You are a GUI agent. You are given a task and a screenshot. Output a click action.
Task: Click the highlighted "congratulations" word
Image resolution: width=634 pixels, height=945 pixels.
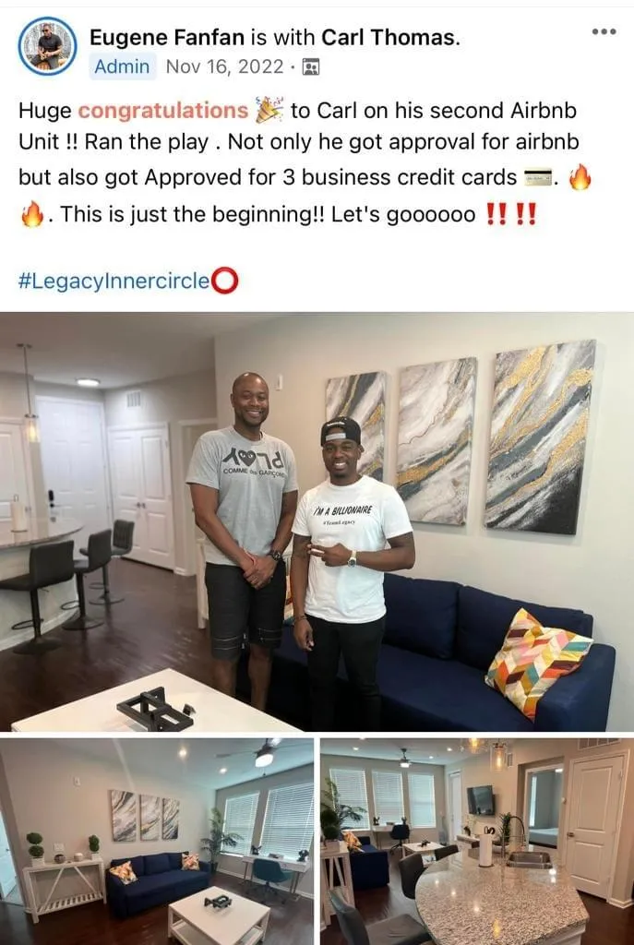click(163, 111)
